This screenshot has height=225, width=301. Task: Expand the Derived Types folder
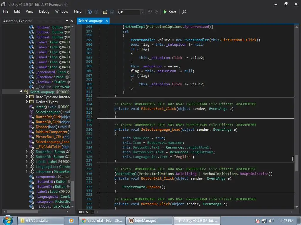point(27,102)
